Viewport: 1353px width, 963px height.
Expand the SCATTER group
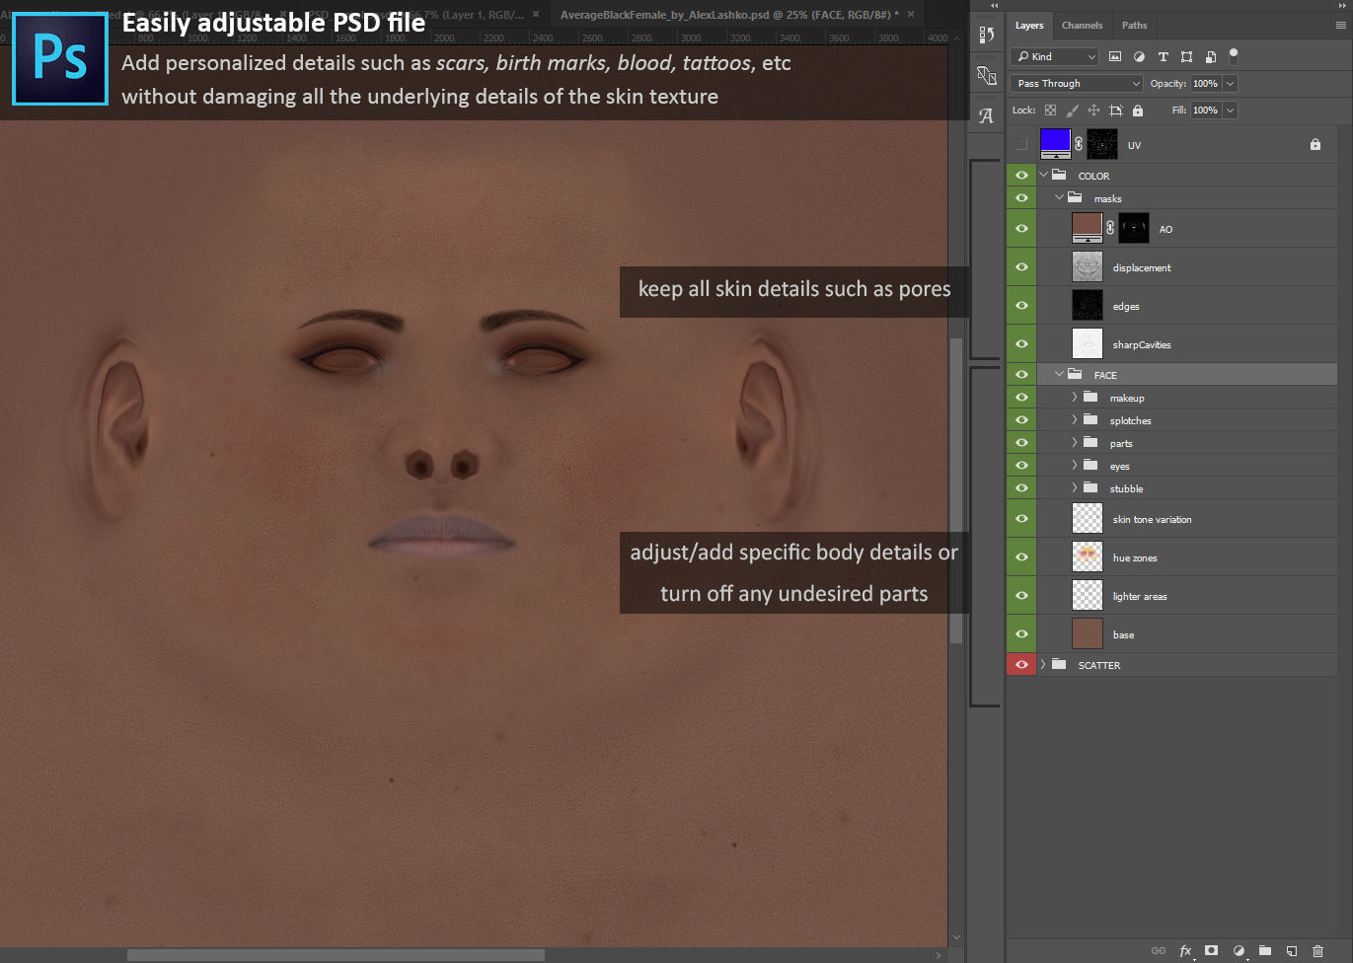coord(1043,664)
